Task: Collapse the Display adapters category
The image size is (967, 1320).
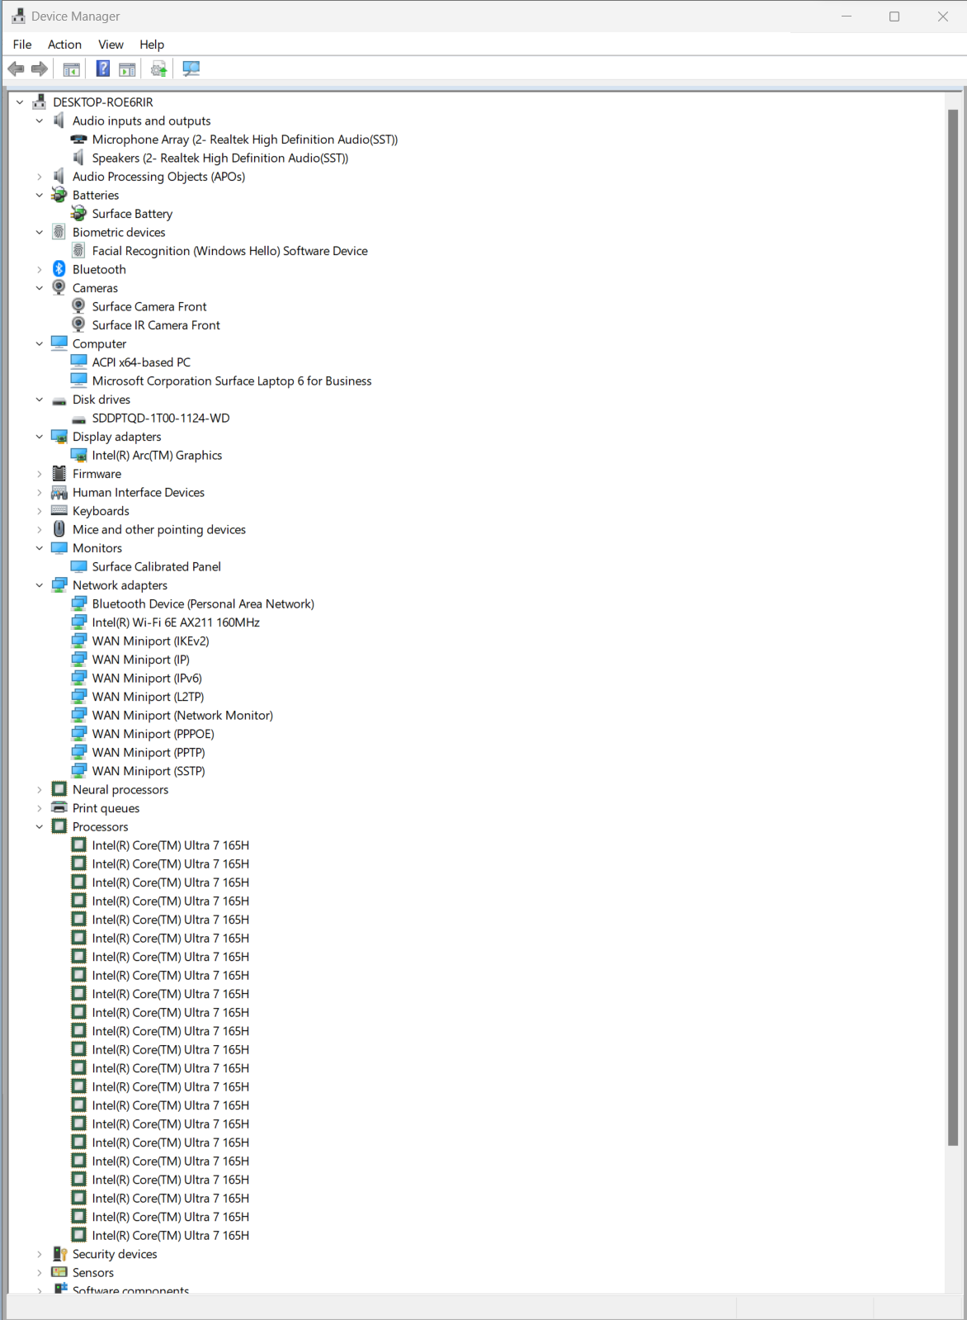Action: tap(39, 437)
